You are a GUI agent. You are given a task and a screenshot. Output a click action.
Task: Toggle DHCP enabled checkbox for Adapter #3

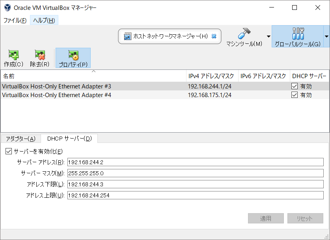[295, 86]
